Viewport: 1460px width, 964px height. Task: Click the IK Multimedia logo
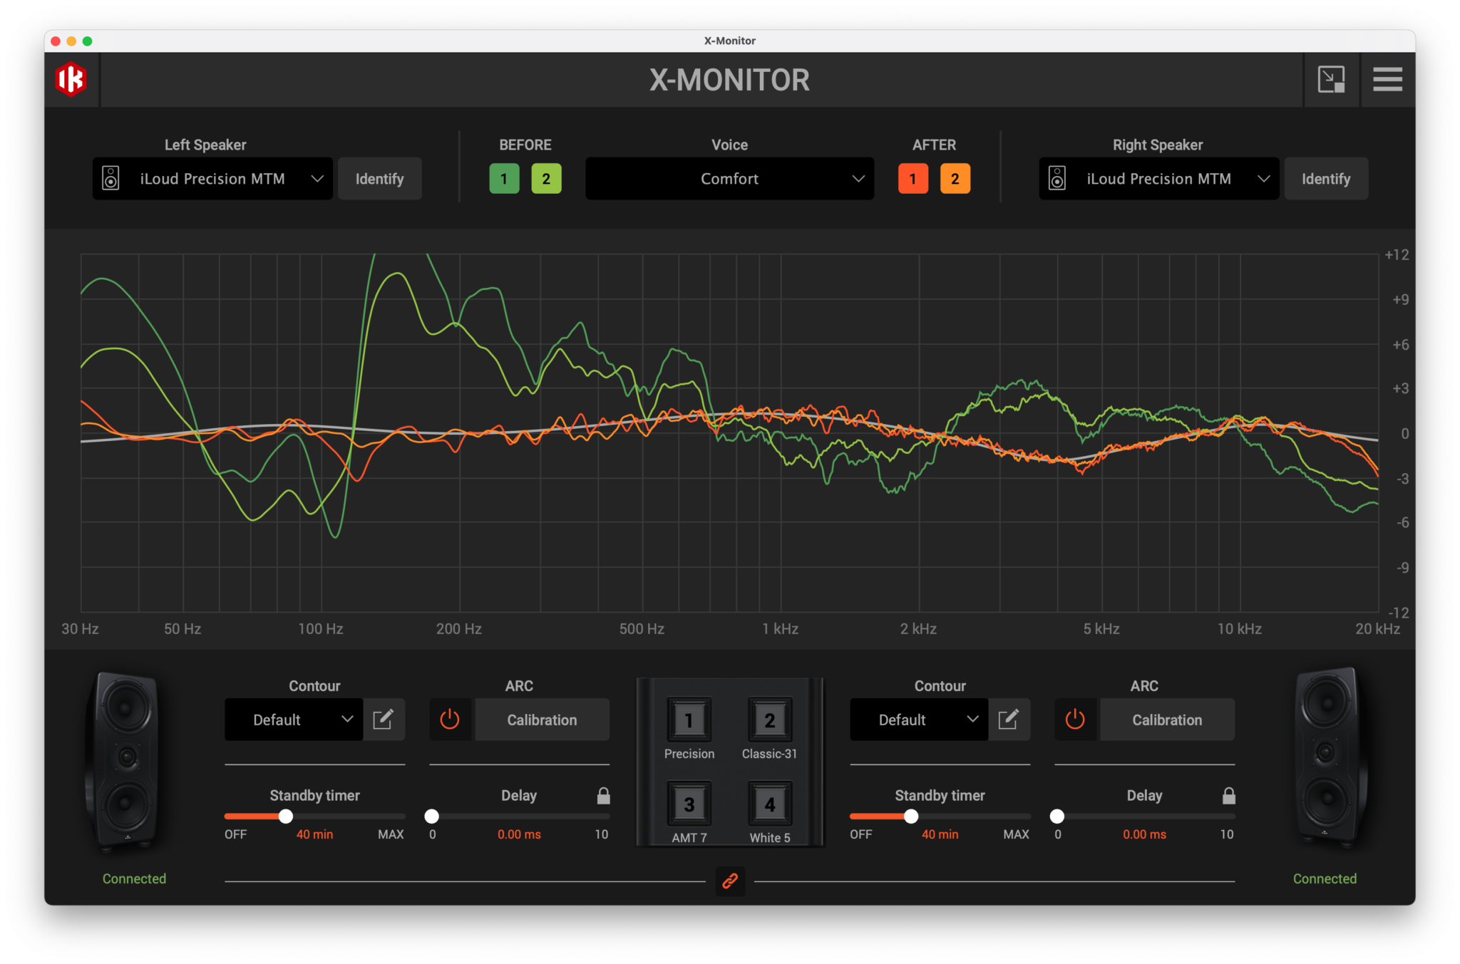(71, 80)
